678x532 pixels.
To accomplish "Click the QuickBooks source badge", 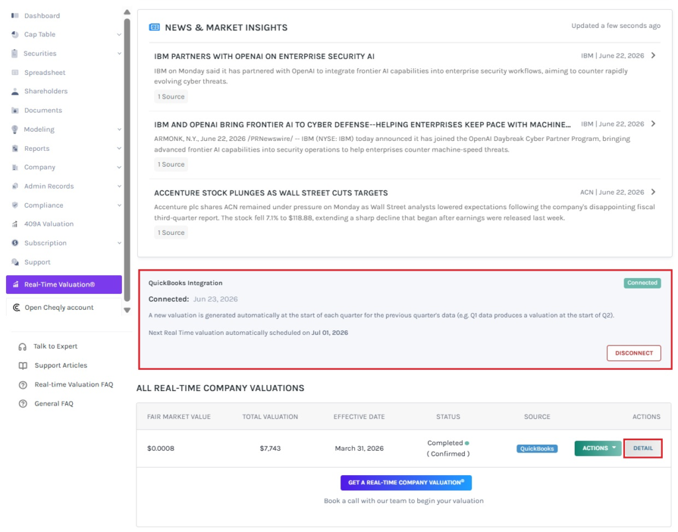I will (537, 449).
